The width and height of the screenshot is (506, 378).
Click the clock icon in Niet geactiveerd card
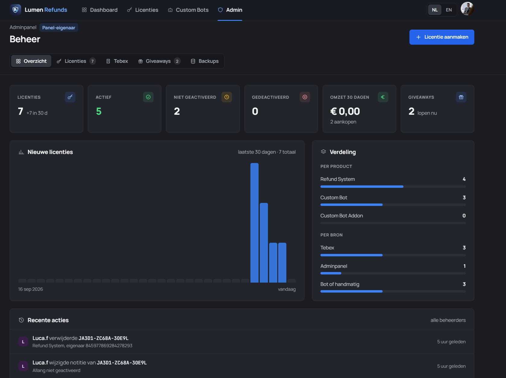coord(227,97)
